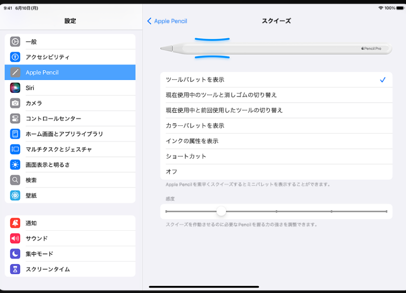Select カラーパレットを表示 option
The image size is (406, 293).
(276, 126)
